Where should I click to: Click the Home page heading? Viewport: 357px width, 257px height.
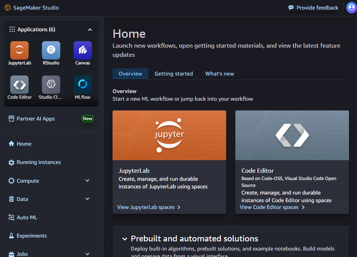129,34
